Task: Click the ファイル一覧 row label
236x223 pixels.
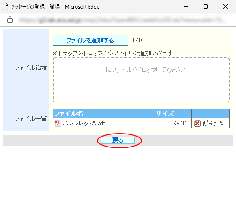Action: coord(31,119)
